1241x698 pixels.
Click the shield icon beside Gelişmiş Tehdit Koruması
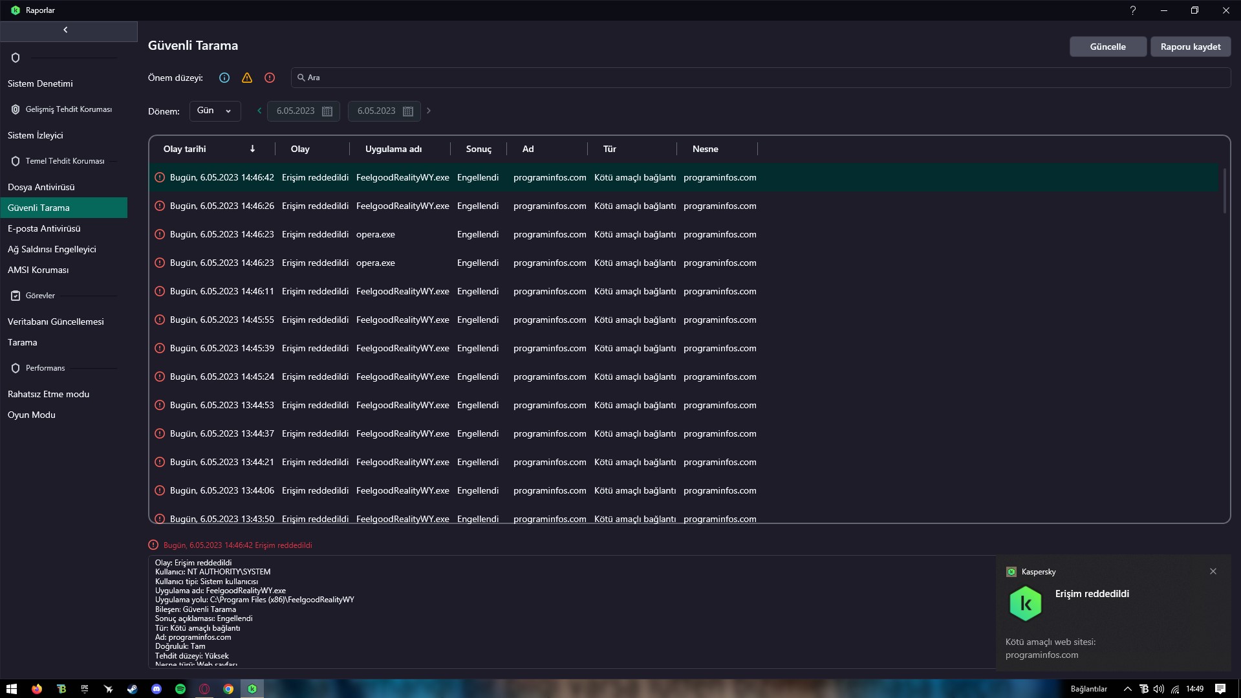[16, 109]
